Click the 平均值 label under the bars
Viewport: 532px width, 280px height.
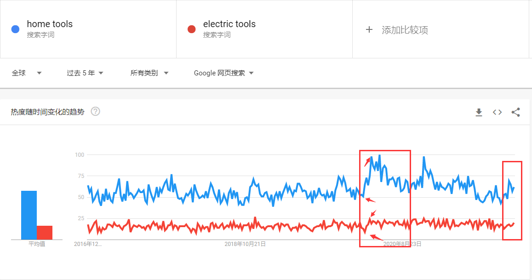[x=37, y=244]
